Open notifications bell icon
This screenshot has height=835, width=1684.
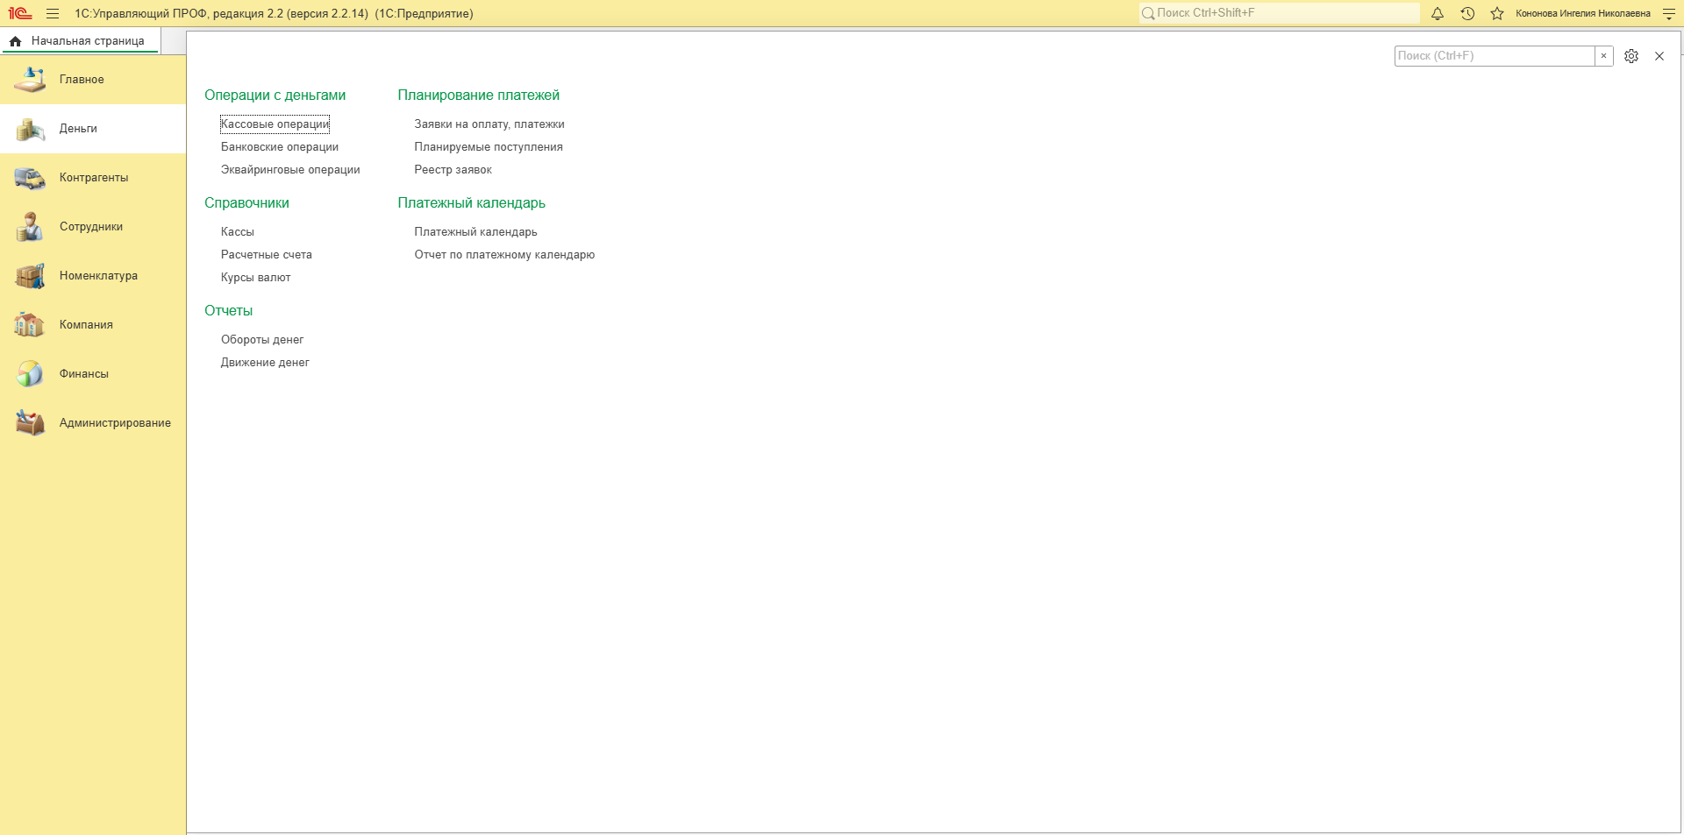(1438, 13)
